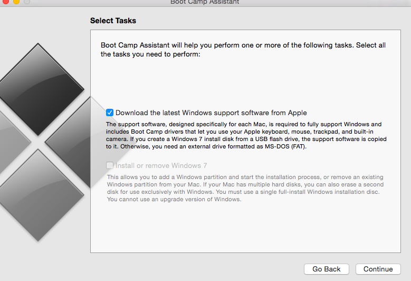The height and width of the screenshot is (281, 411).
Task: Uncheck Download the latest Windows support software checkbox
Action: [x=110, y=113]
